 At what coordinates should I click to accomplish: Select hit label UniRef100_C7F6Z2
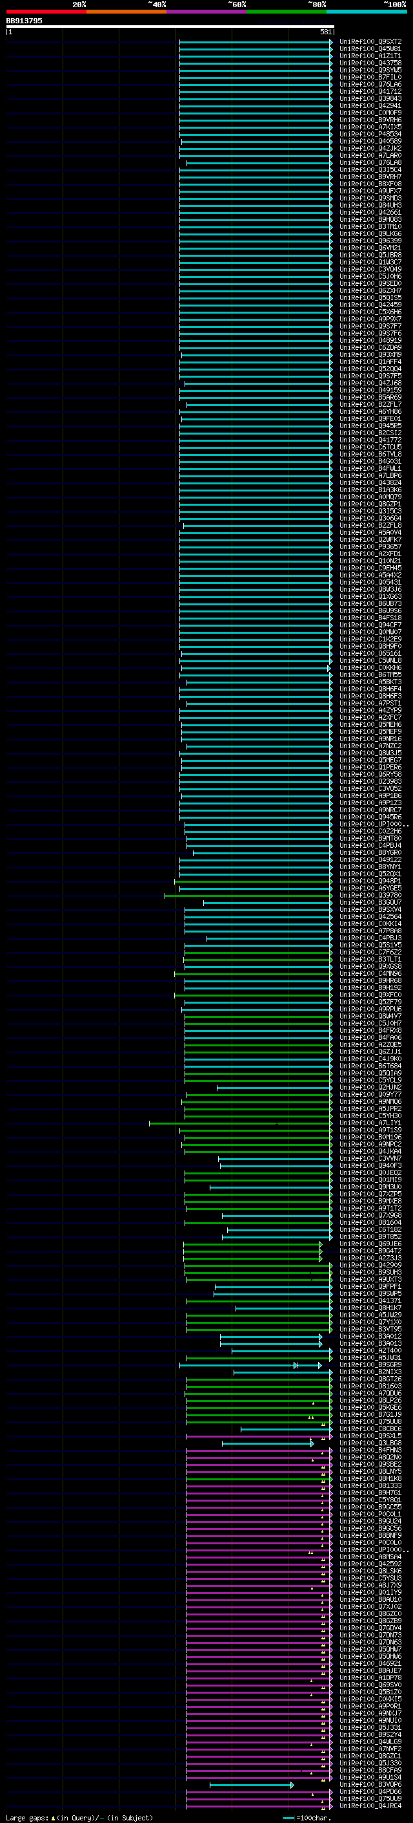(x=370, y=953)
